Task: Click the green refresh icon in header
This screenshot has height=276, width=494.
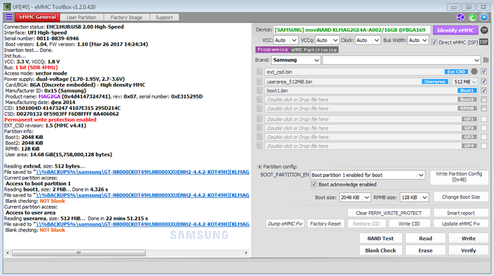Action: (x=472, y=17)
